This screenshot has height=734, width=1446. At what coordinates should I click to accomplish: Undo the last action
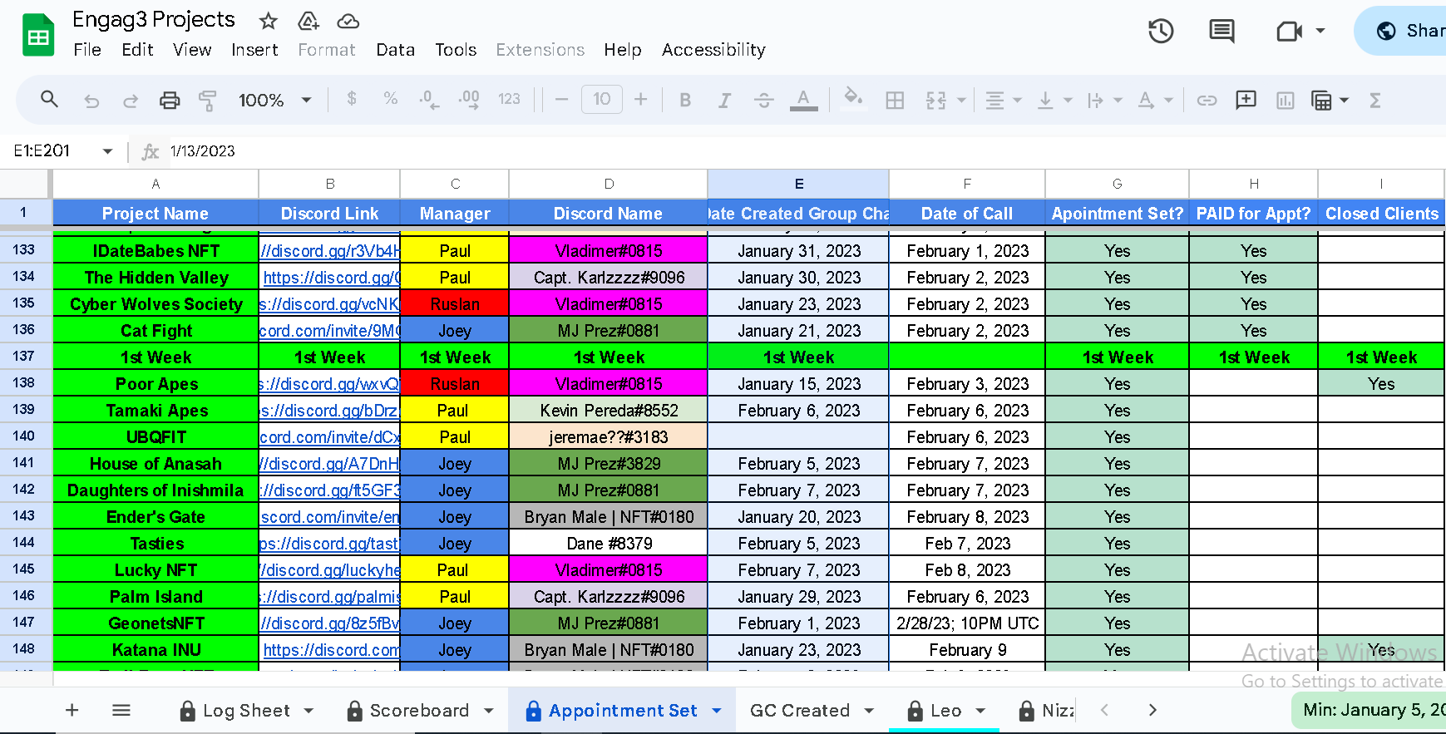tap(91, 101)
